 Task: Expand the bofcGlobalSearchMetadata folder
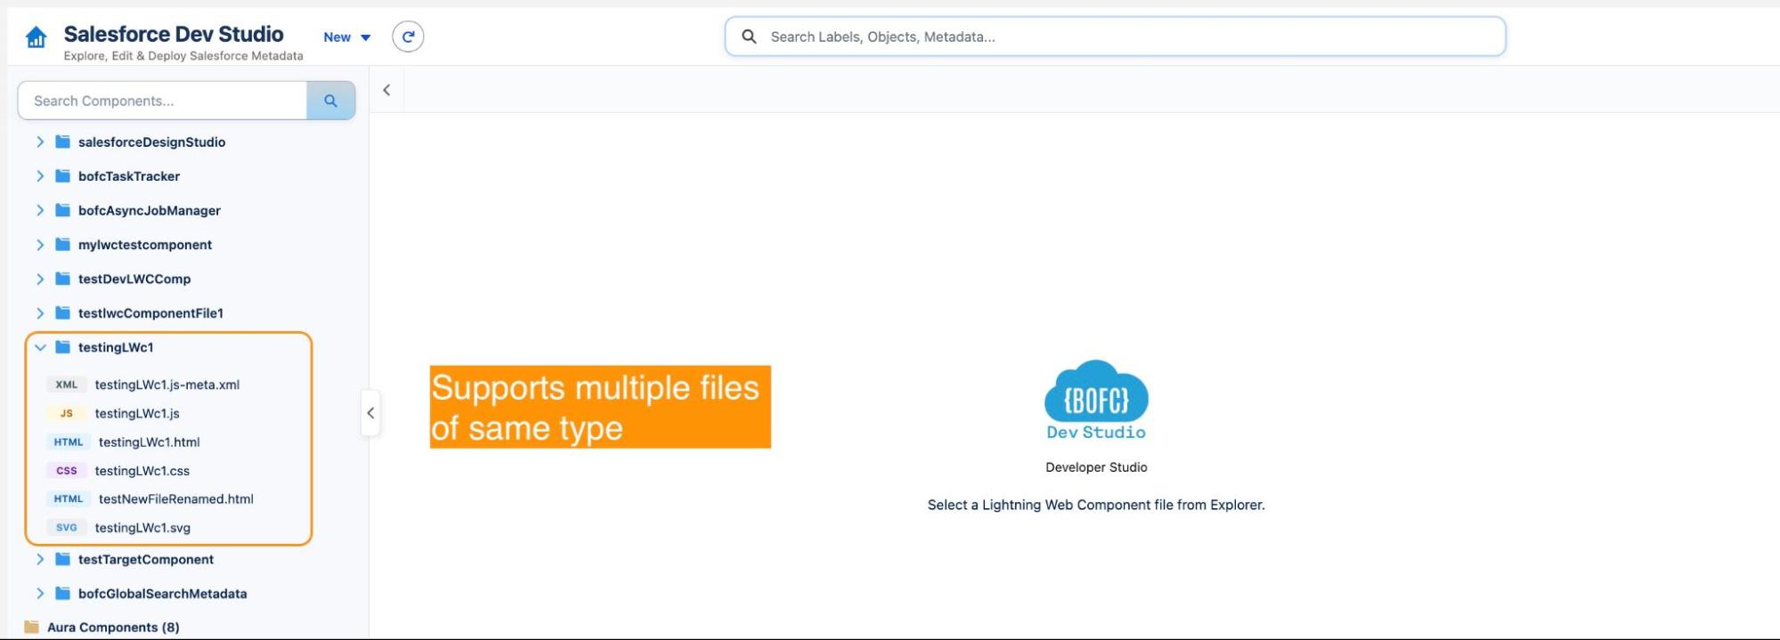40,594
